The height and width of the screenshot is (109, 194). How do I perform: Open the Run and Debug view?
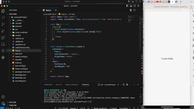tap(3, 31)
